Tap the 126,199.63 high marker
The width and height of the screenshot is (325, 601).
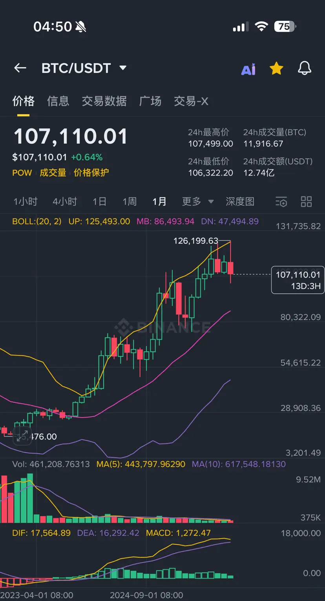coord(195,241)
